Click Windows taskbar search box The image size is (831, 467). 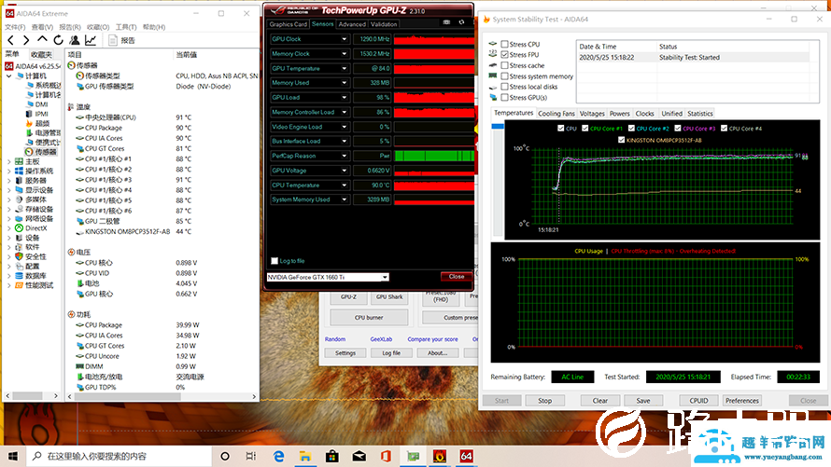tap(120, 456)
